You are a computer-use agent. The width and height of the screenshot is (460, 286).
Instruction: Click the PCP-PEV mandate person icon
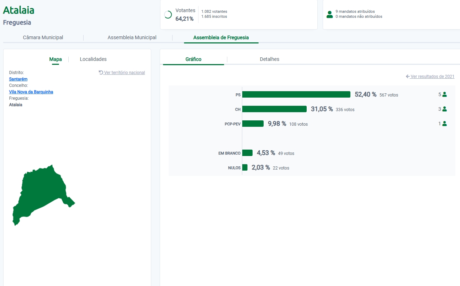444,124
